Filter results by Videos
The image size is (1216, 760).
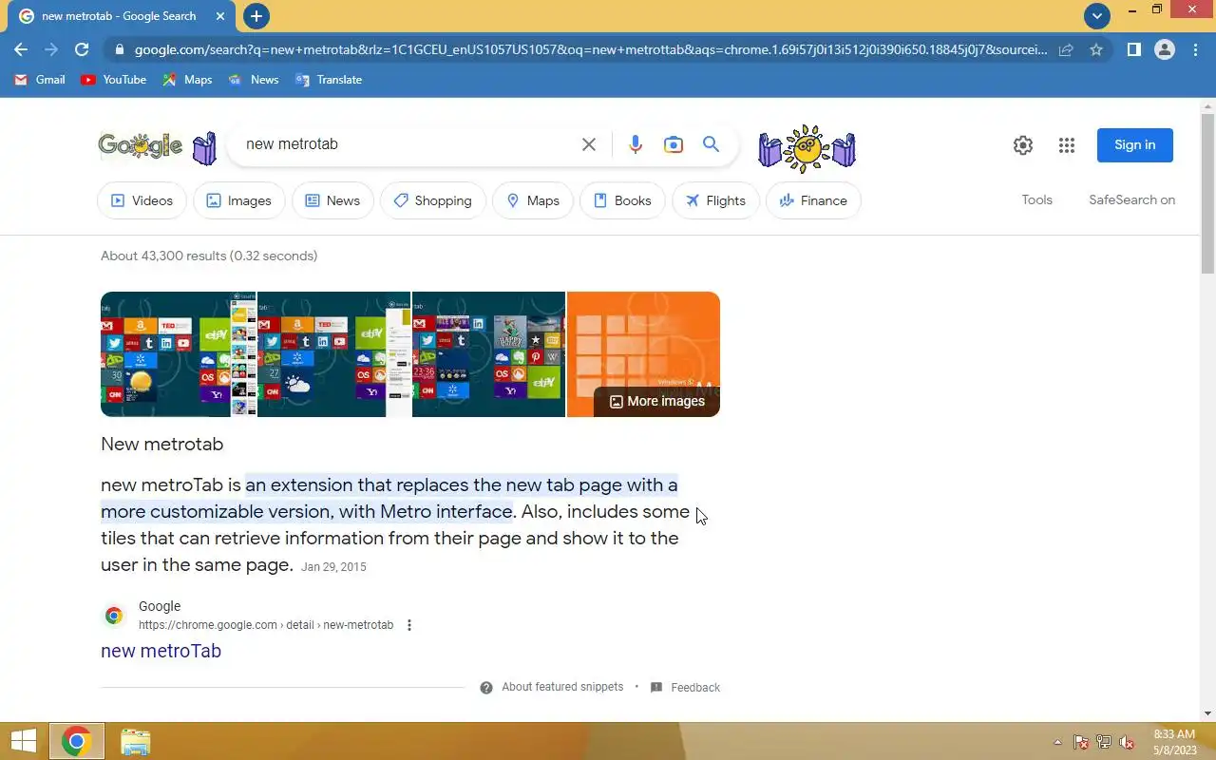(x=142, y=200)
